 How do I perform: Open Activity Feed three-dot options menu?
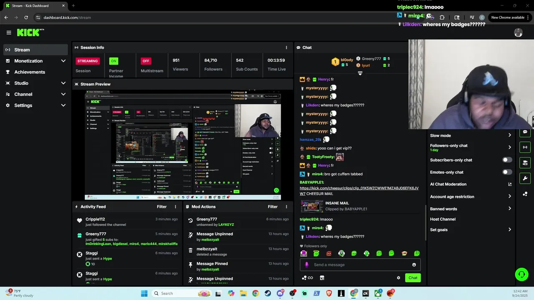click(x=175, y=207)
